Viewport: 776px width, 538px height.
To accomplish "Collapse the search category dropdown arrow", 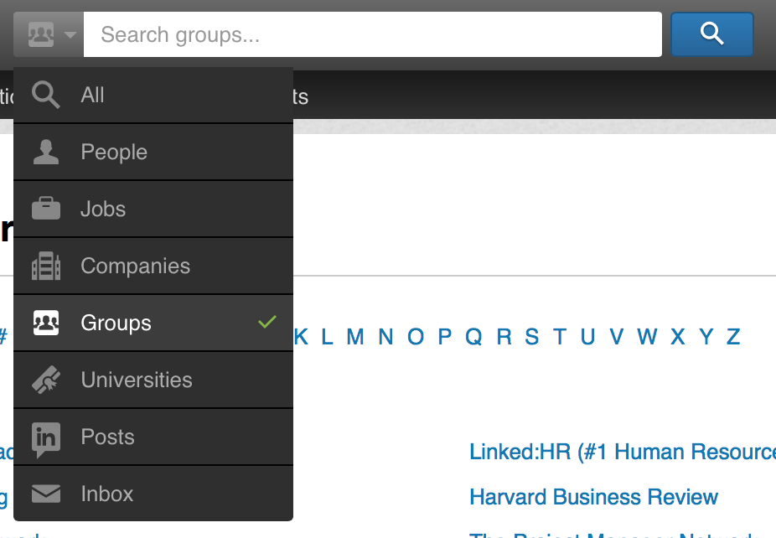I will [70, 35].
